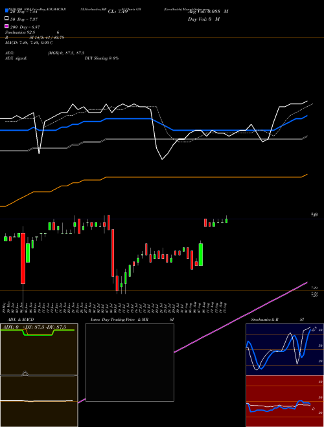Select the 50 Day average value text

point(24,19)
